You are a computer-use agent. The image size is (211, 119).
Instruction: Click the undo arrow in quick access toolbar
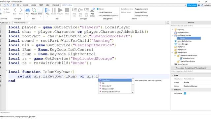click(8, 5)
